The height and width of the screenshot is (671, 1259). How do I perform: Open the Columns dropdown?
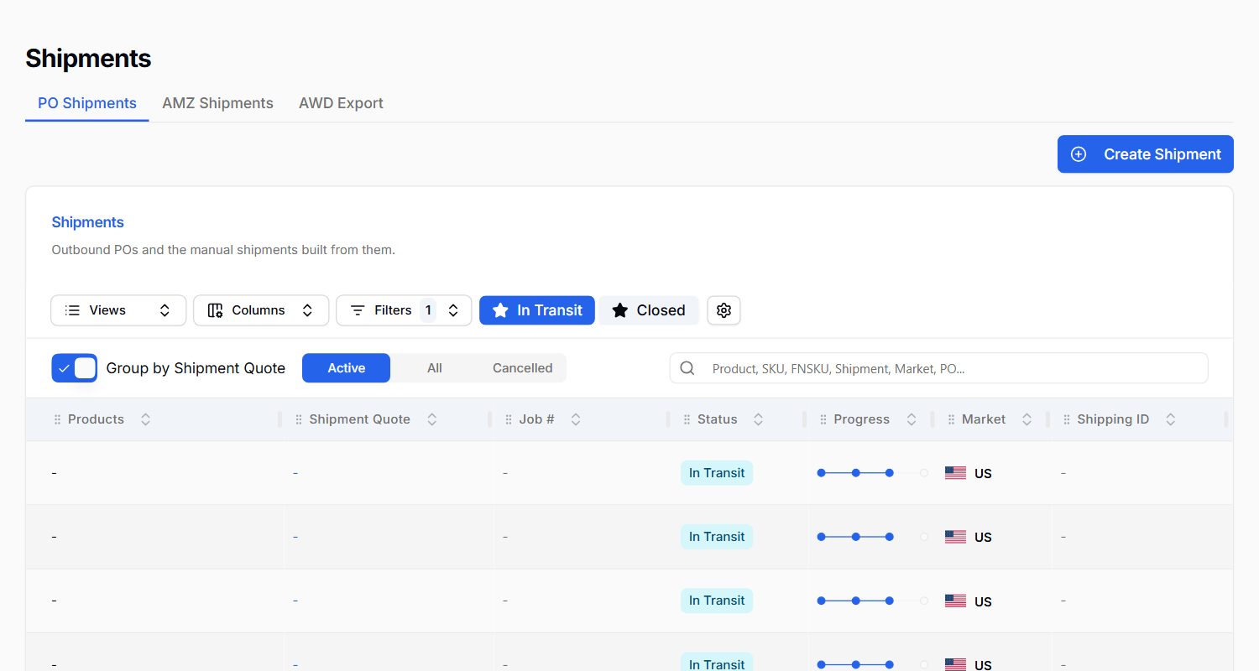261,310
